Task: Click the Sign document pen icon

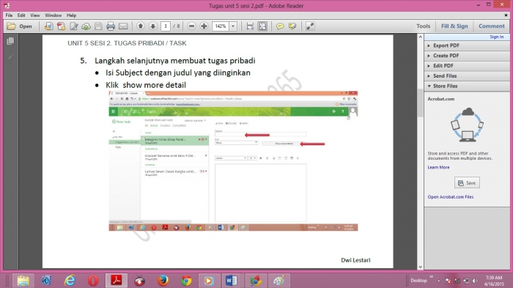Action: [74, 26]
